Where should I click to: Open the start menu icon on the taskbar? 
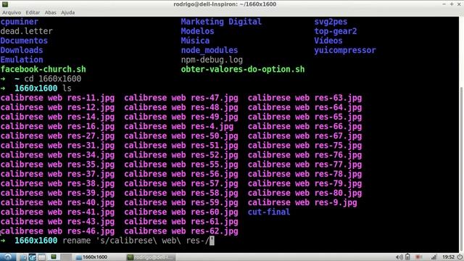point(7,257)
